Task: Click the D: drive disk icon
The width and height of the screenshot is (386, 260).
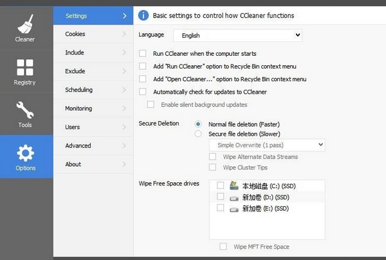Action: (234, 198)
